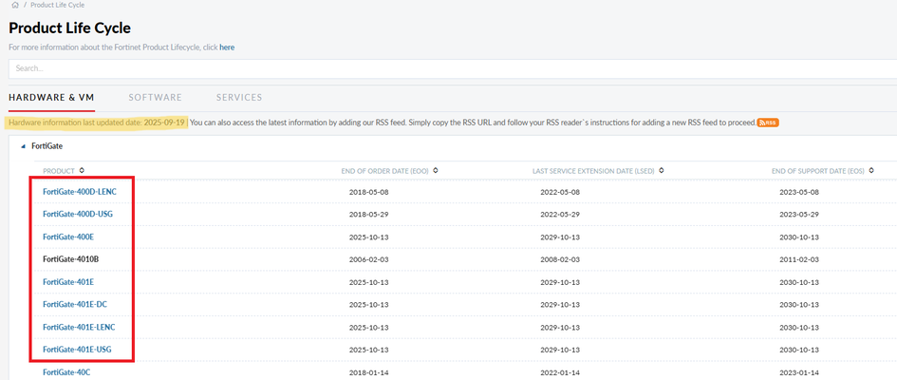Select EOO date 2018-05-08 for 400D-LENC

[369, 192]
